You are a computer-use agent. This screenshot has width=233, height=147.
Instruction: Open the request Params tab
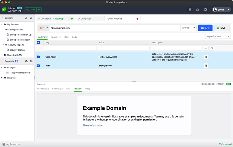tap(56, 37)
